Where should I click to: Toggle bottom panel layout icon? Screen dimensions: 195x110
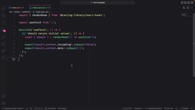[x=186, y=2]
